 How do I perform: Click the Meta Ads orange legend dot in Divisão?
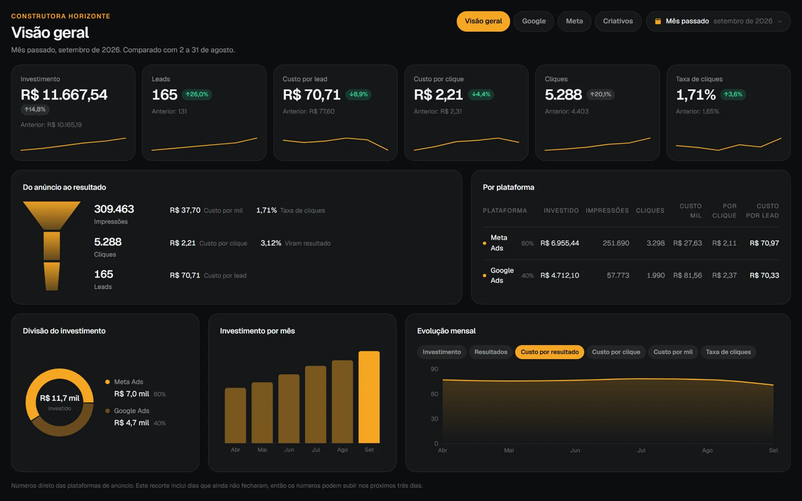(107, 382)
